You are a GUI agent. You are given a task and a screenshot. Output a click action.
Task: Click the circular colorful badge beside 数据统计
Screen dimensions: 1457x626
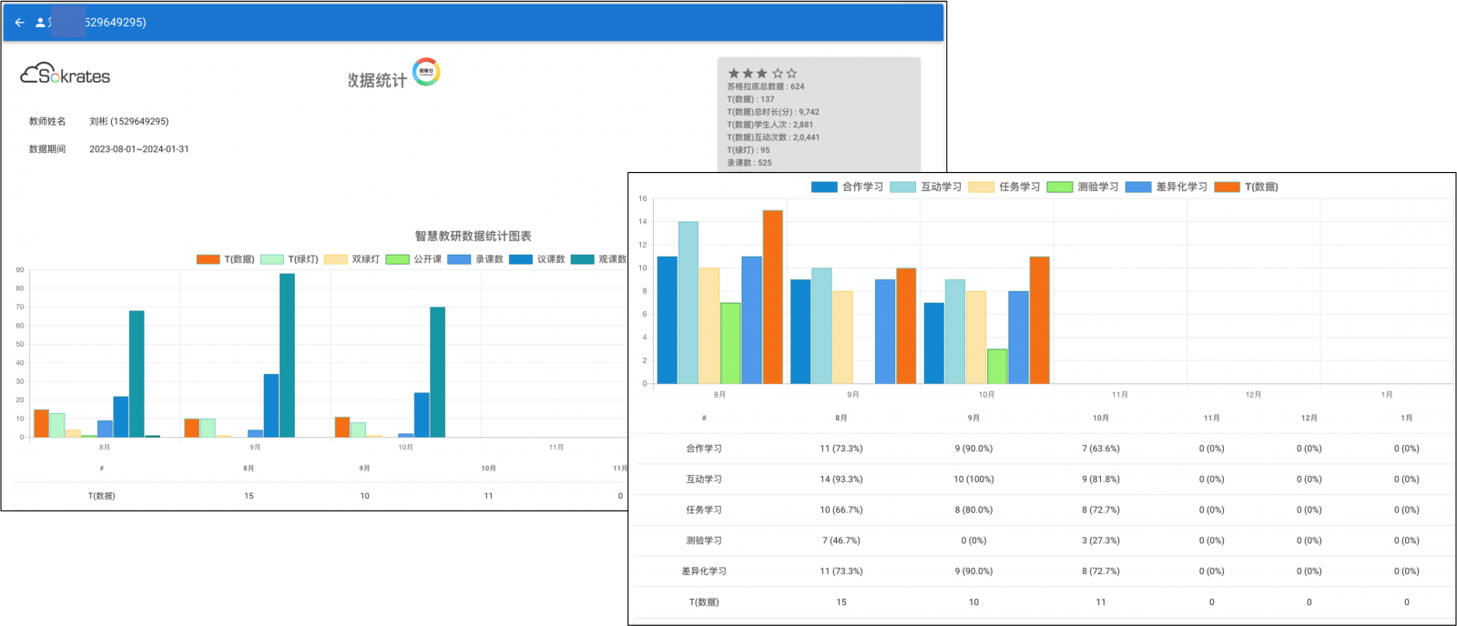426,72
